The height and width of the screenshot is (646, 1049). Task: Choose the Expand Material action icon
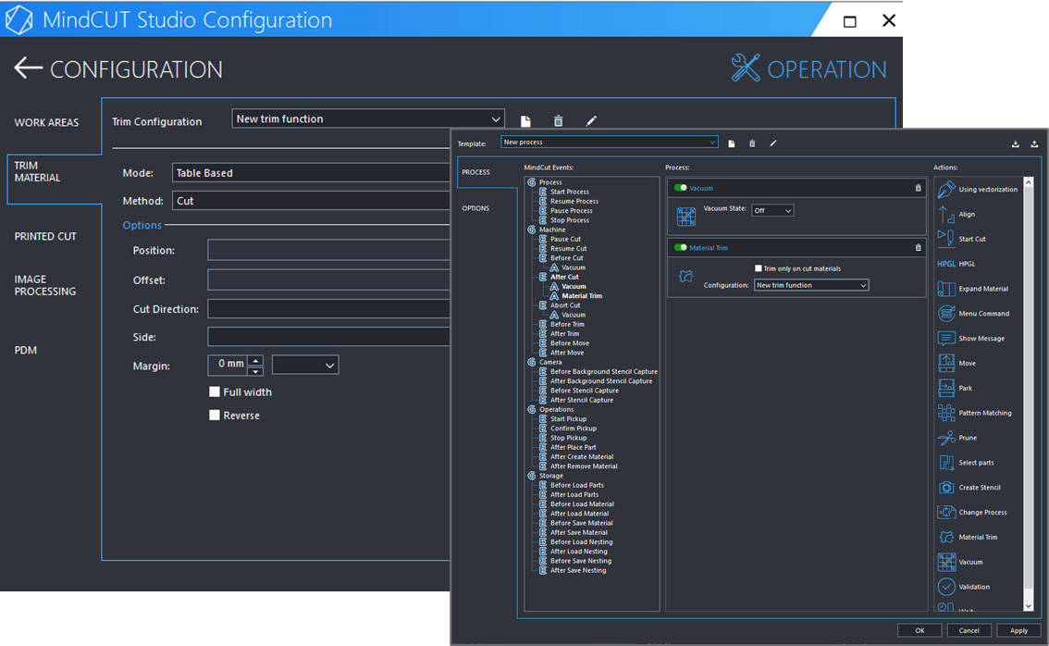click(946, 289)
